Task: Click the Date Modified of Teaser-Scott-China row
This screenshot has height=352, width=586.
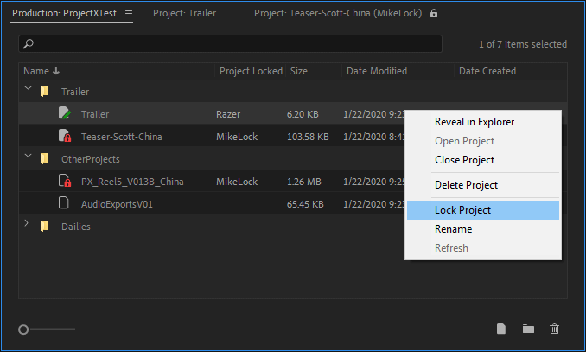Action: click(374, 137)
